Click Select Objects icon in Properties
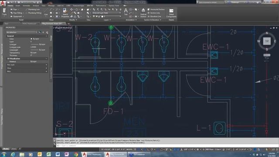This screenshot has height=157, width=279. tap(43, 32)
